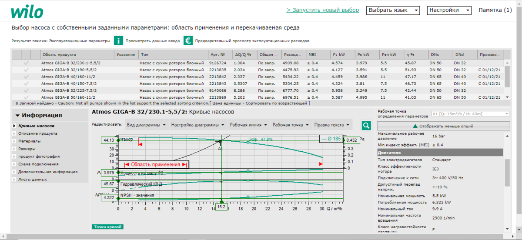Sort by DNs column header
The height and width of the screenshot is (240, 522).
(440, 55)
